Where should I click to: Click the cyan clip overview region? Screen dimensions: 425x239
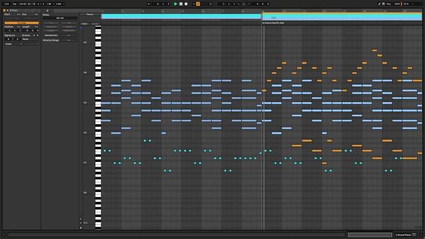tap(181, 16)
